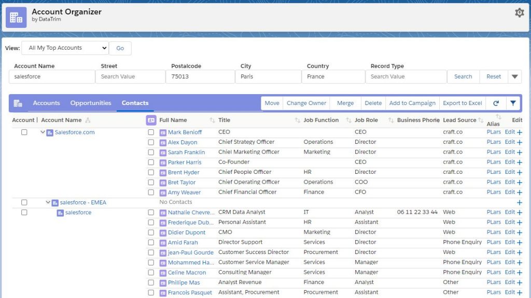Click PLars alias in Bret Taylor row
Screen dimensions: 531x298
(x=494, y=182)
